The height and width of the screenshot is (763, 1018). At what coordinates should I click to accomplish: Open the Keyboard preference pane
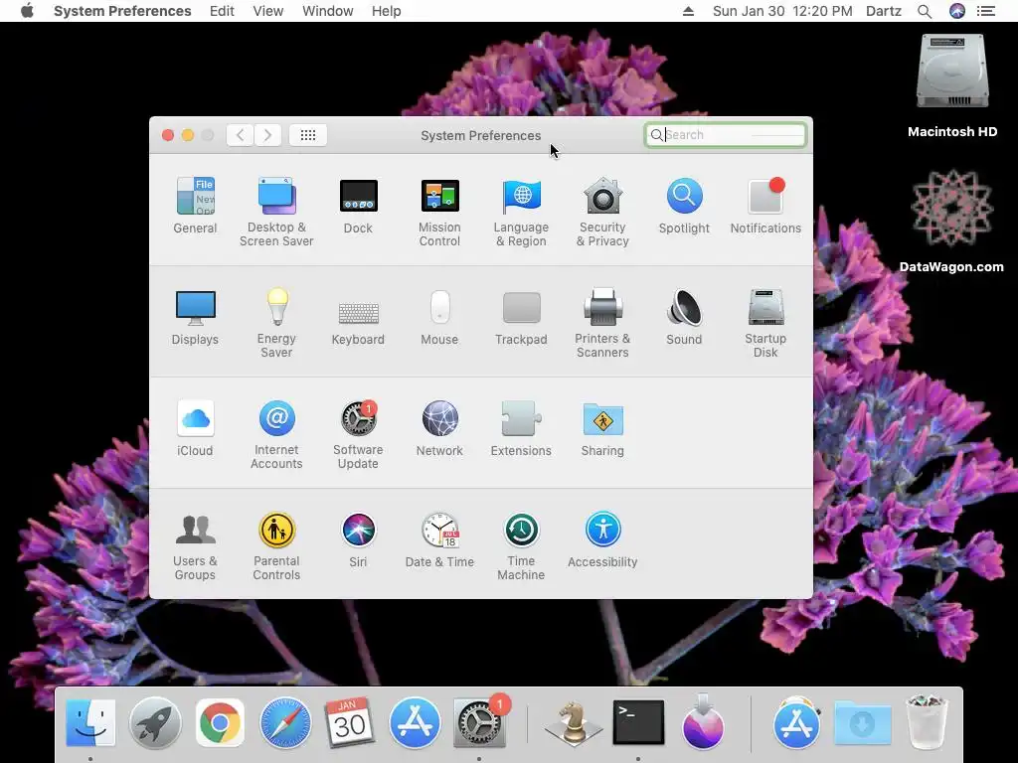358,323
